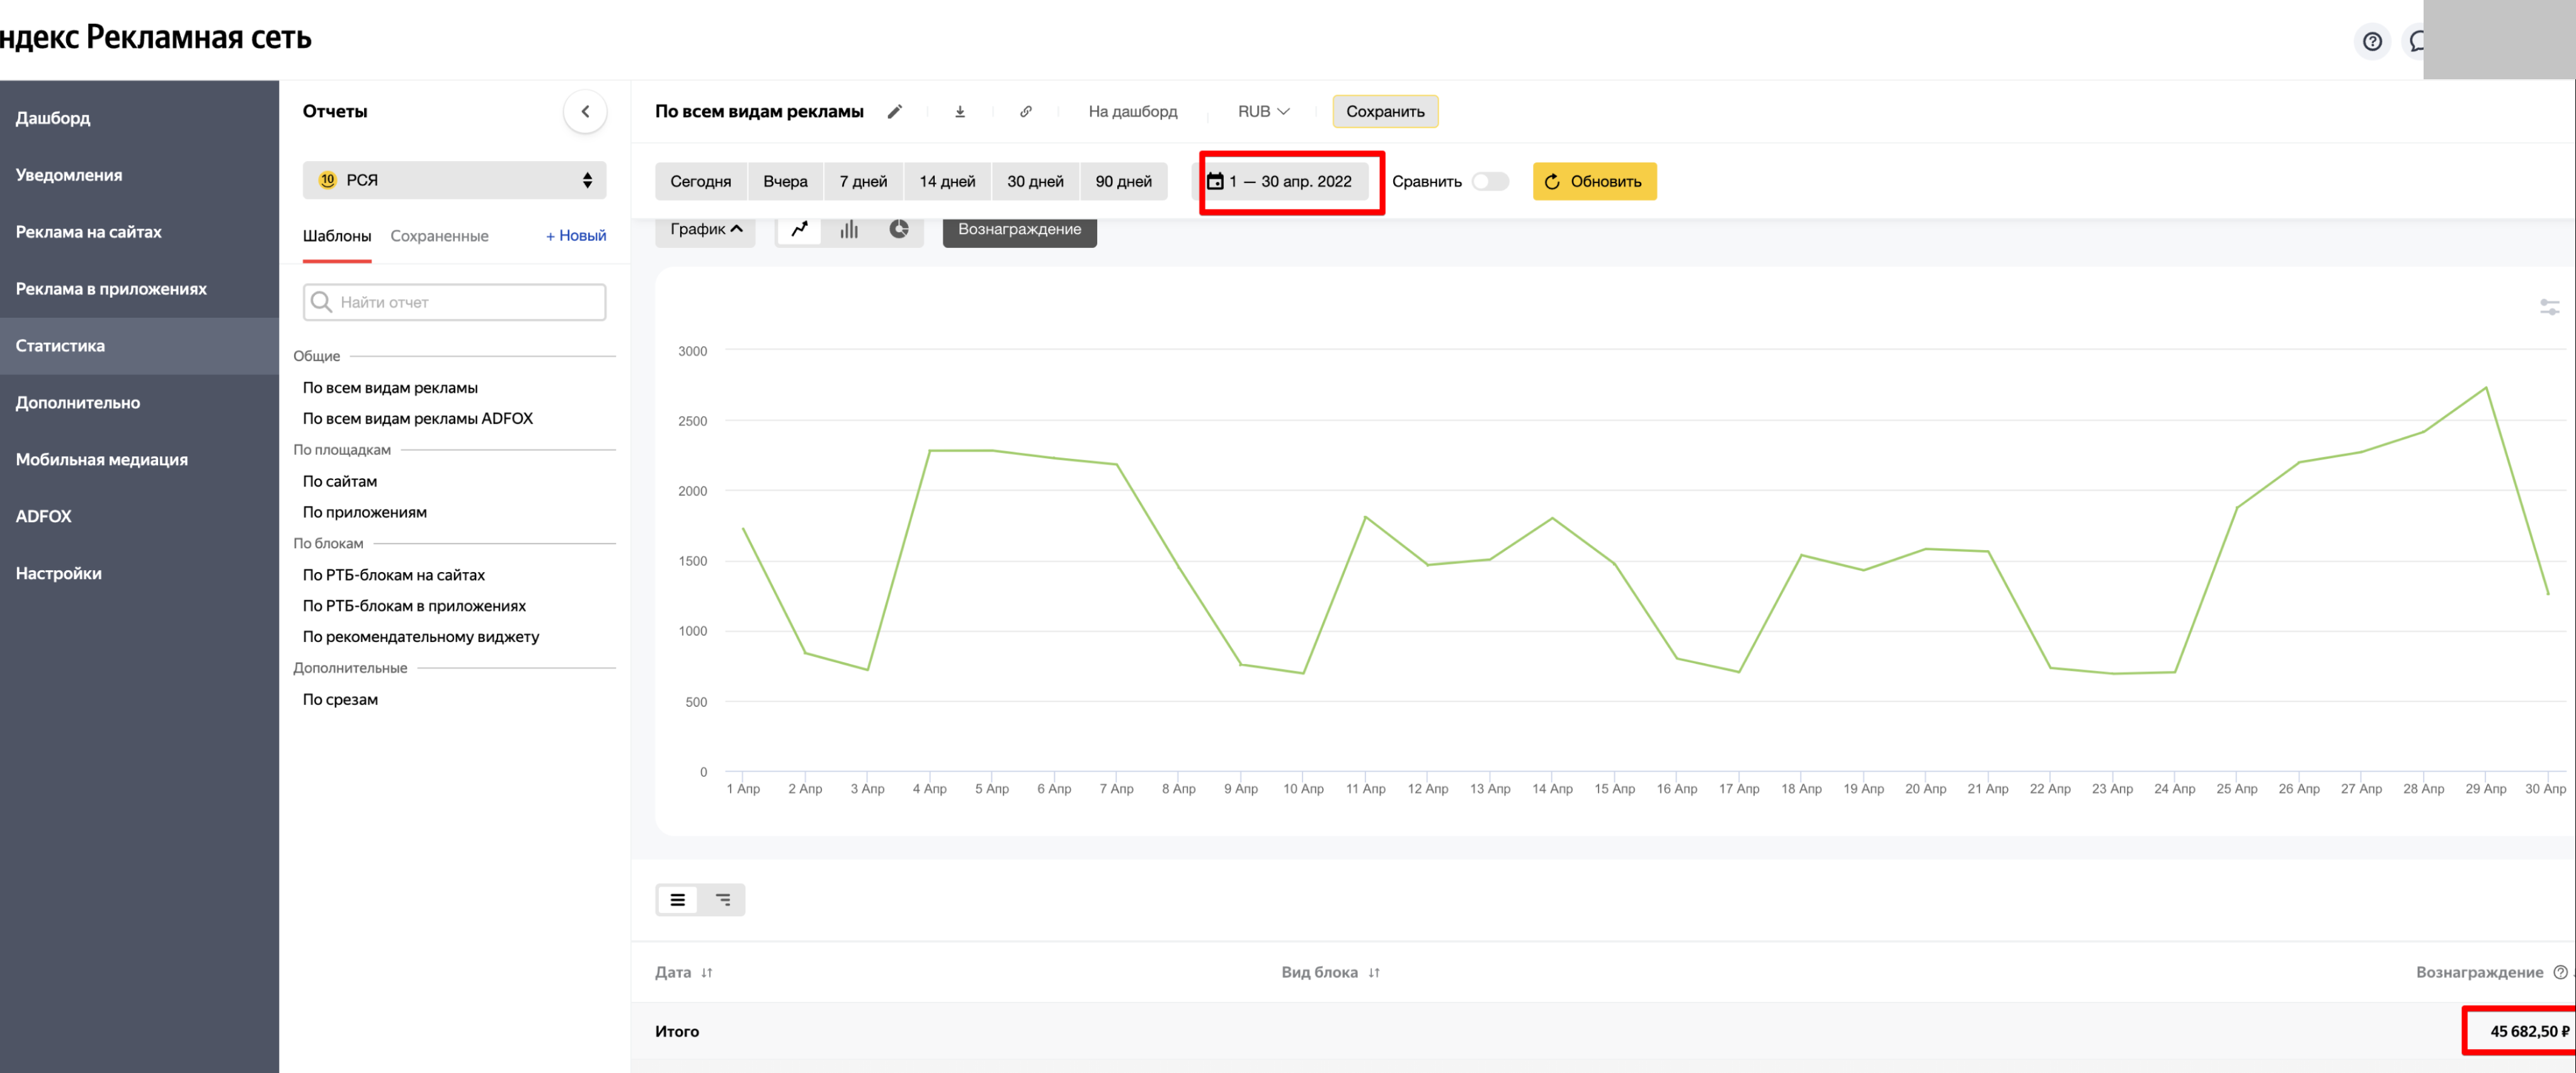Screen dimensions: 2576x1073
Task: Switch to pie chart view icon
Action: [899, 230]
